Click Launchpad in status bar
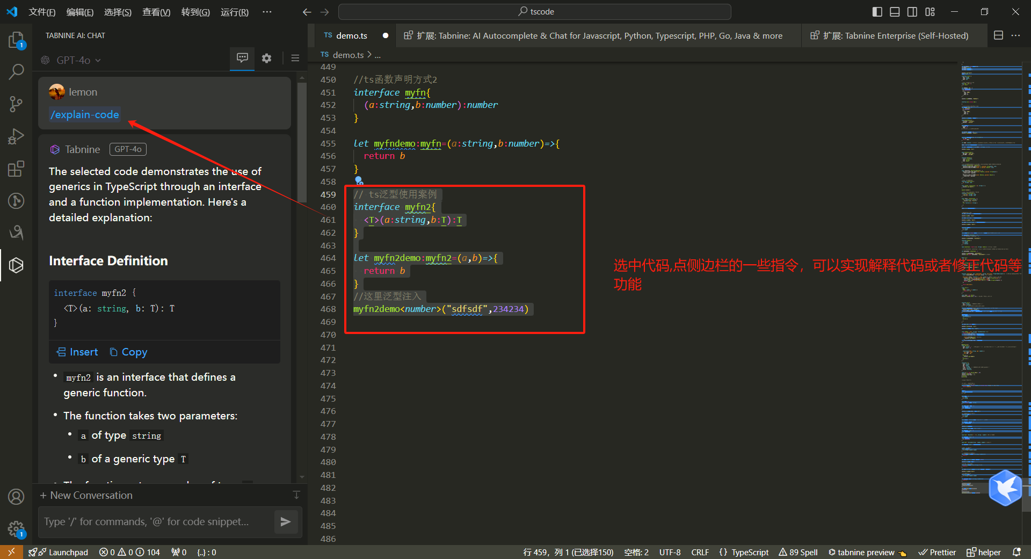The image size is (1031, 559). (59, 552)
